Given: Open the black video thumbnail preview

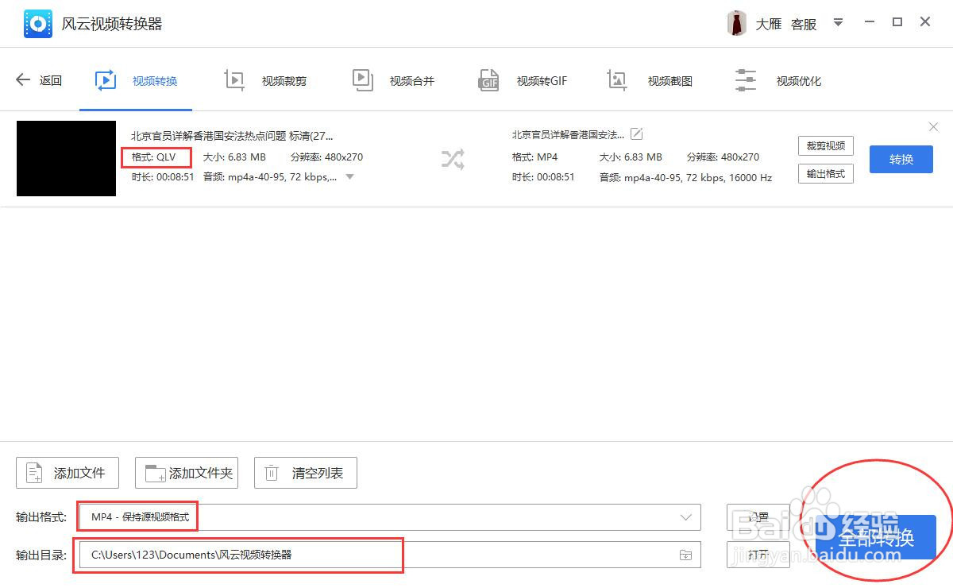Looking at the screenshot, I should pos(66,158).
